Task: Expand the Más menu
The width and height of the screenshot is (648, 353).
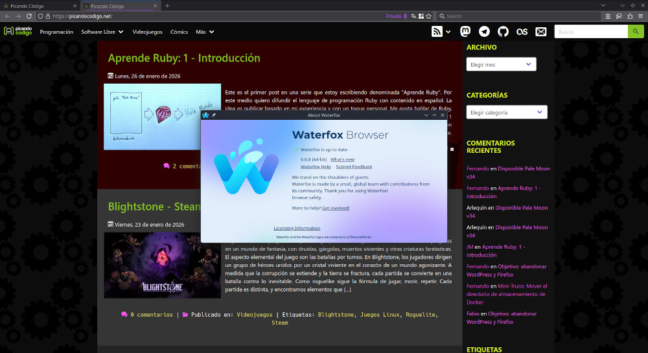Action: coord(205,32)
